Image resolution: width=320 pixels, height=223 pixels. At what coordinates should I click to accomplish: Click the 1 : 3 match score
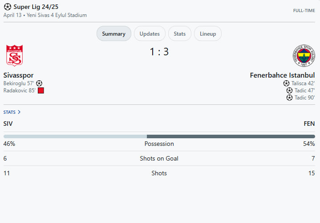click(x=159, y=52)
